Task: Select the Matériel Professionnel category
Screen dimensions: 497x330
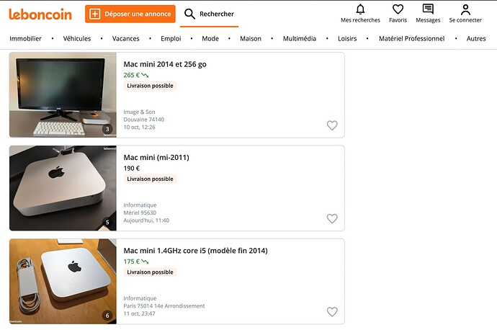Action: click(411, 39)
